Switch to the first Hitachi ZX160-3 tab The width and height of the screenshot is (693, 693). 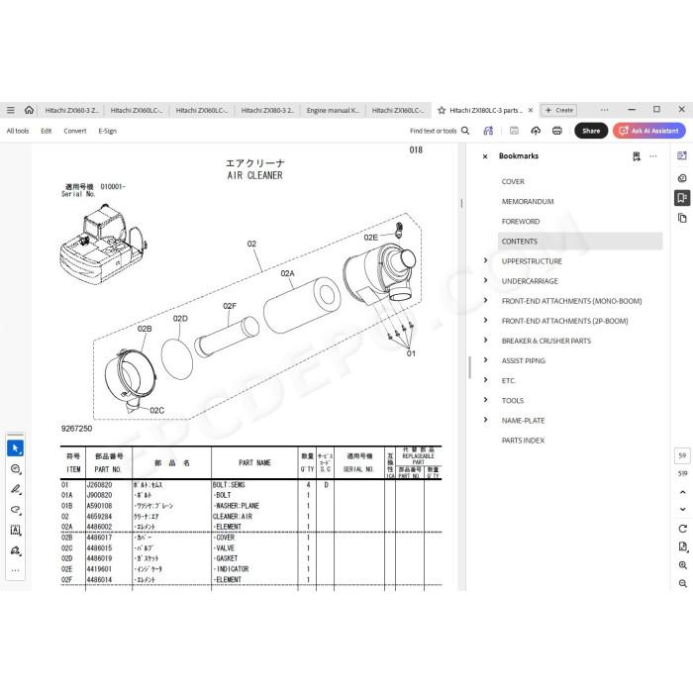click(x=71, y=111)
